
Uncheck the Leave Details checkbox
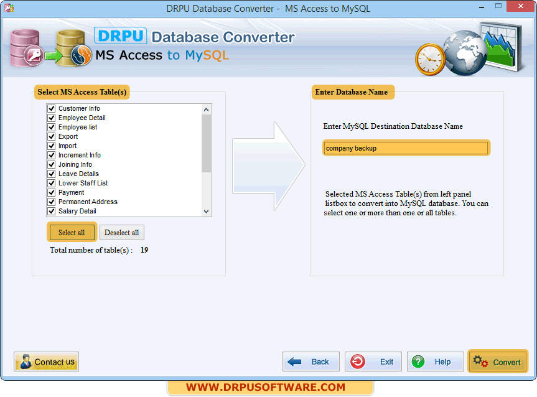click(52, 174)
